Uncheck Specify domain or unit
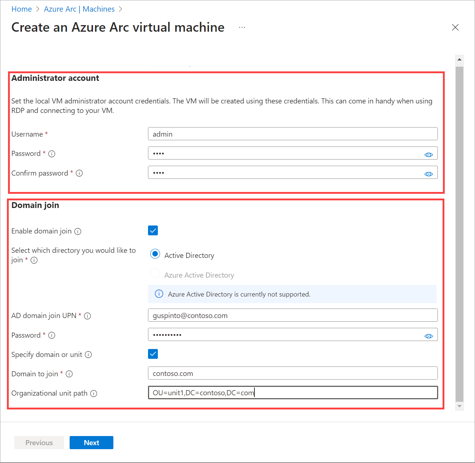Viewport: 475px width, 463px height. tap(153, 354)
